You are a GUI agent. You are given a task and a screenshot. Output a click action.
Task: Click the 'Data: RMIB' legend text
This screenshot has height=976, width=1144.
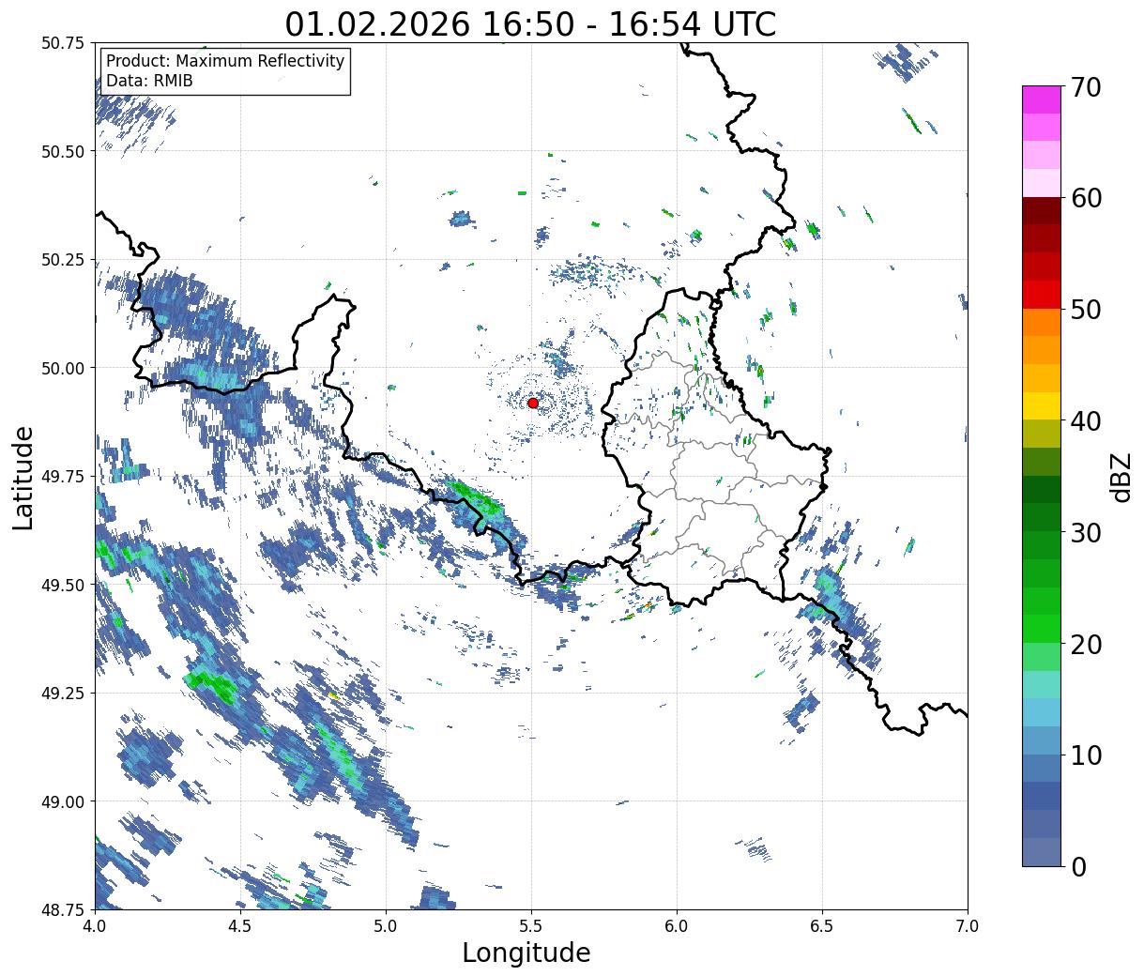click(x=149, y=81)
